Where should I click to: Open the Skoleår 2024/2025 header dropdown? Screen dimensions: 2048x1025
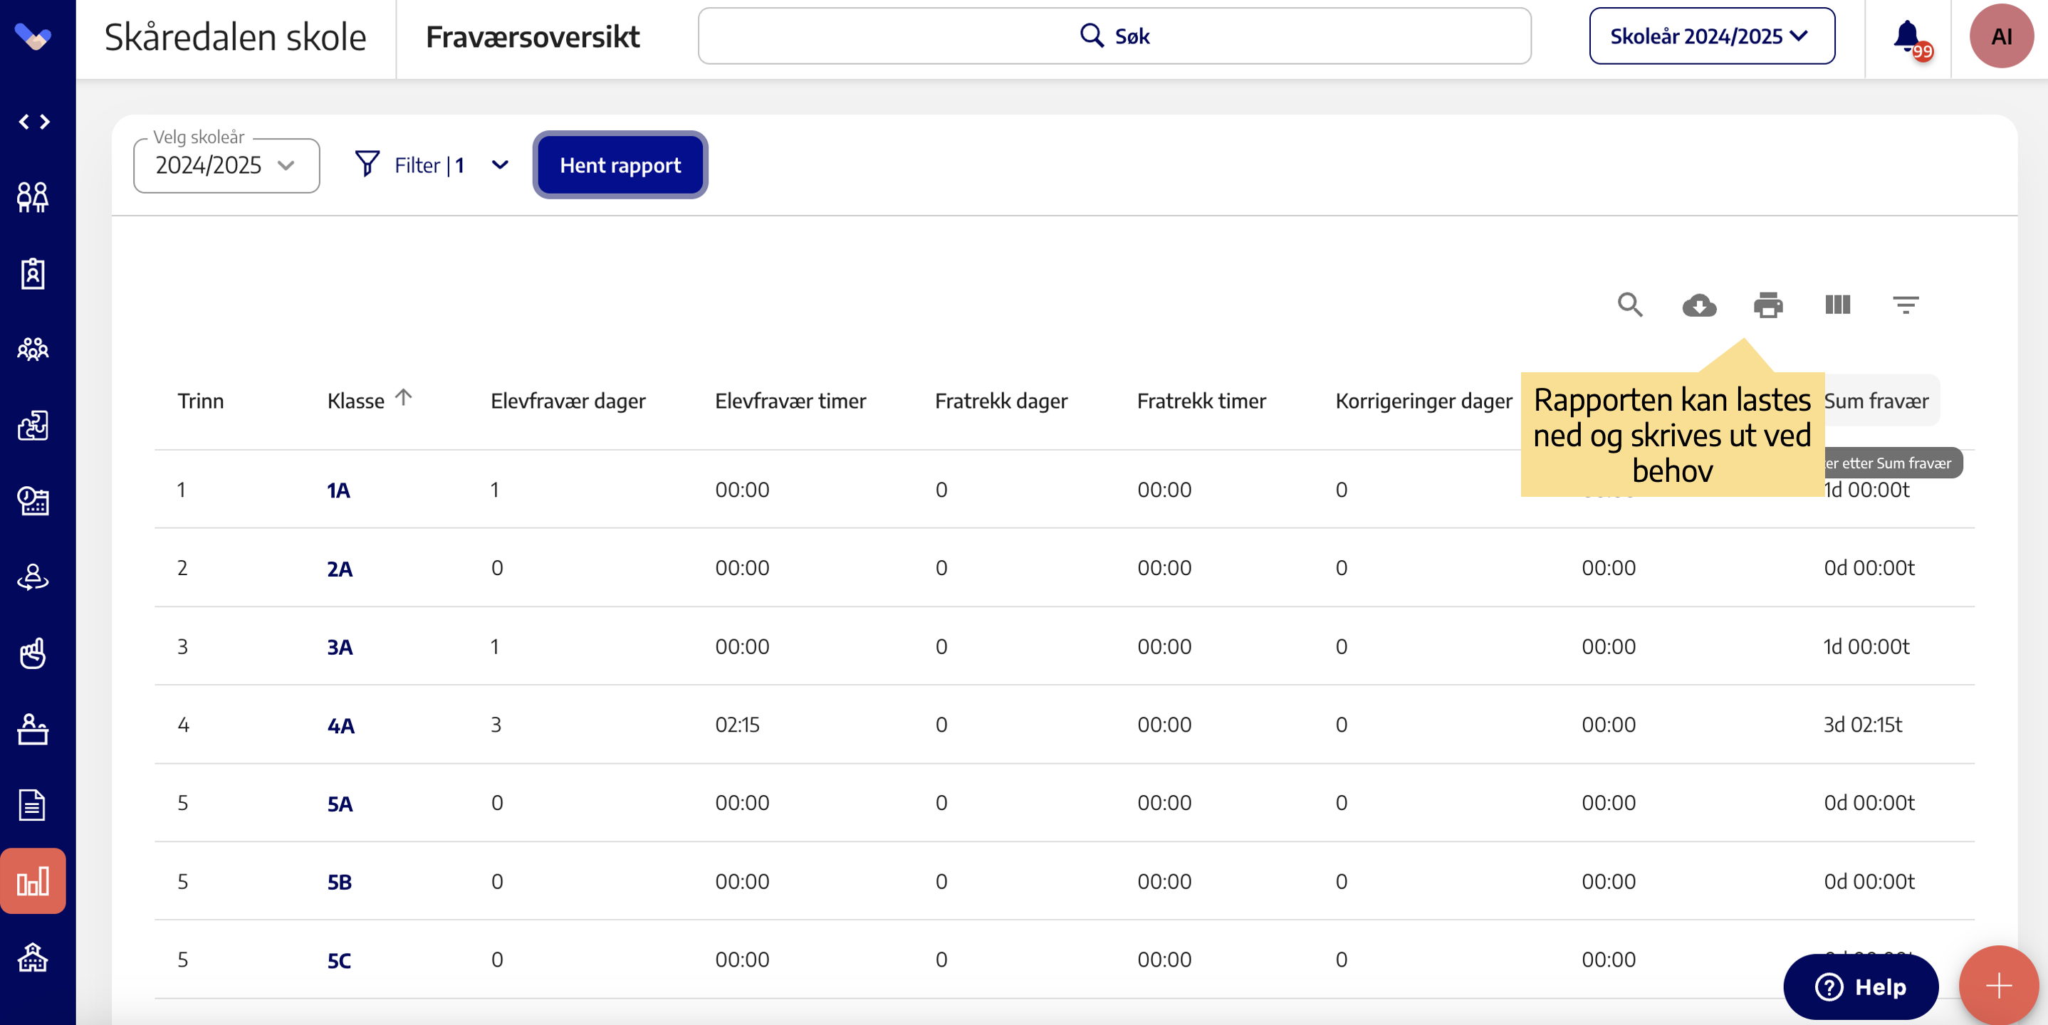pos(1711,36)
